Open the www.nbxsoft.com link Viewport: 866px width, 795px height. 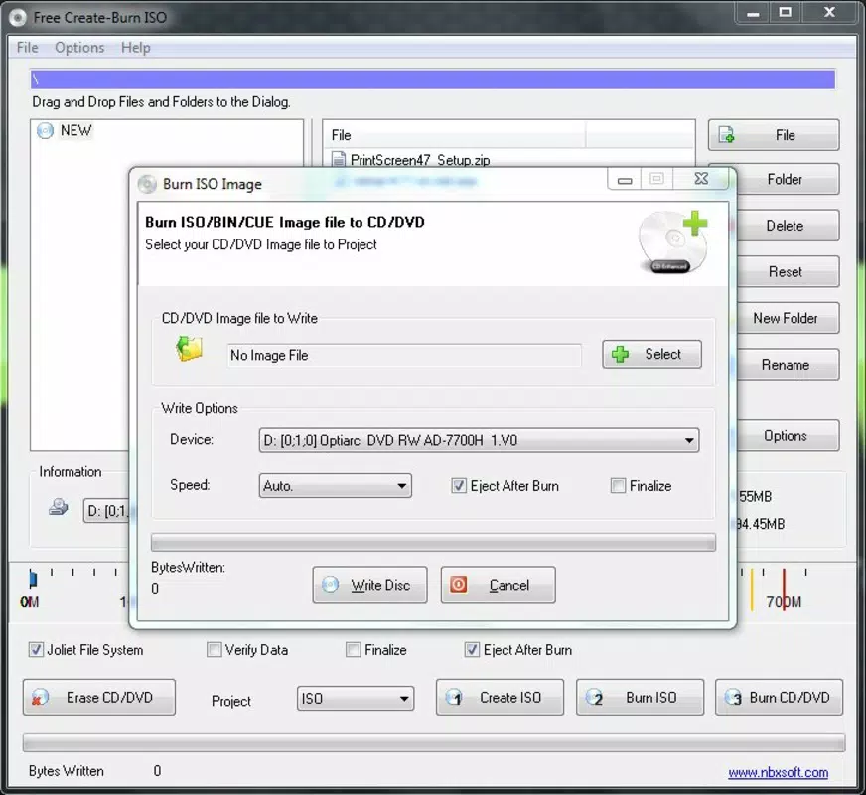(x=778, y=772)
